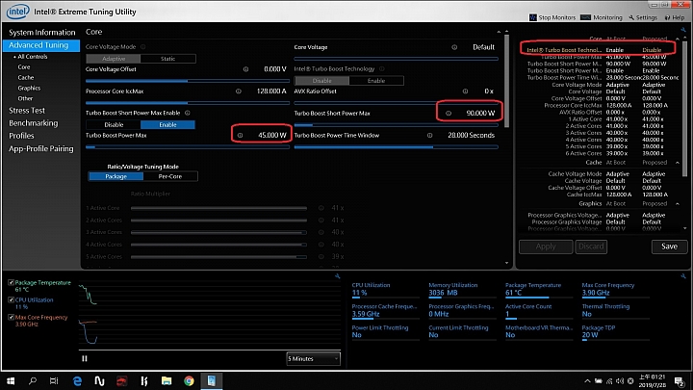Select Graphics under Advanced Tuning
The image size is (693, 390).
29,88
